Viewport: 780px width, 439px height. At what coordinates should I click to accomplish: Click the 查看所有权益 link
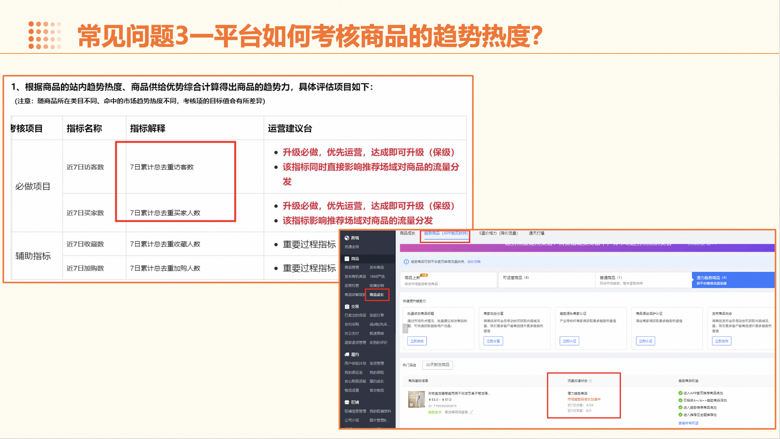coord(688,423)
